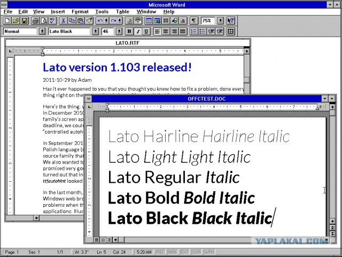Image resolution: width=342 pixels, height=257 pixels.
Task: Click the scroll-up arrow in the LATO.RTF window
Action: tap(246, 51)
